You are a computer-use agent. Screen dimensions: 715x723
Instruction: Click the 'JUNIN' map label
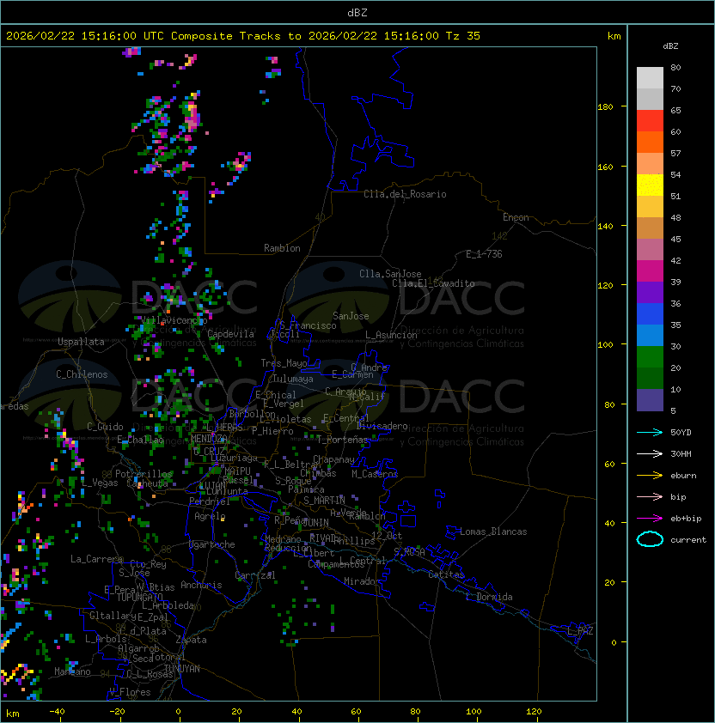pyautogui.click(x=315, y=523)
